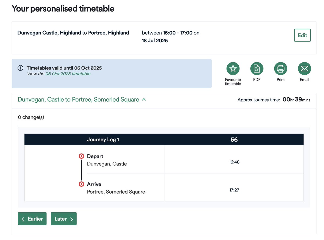Click the 16:48 departure time

click(x=234, y=162)
